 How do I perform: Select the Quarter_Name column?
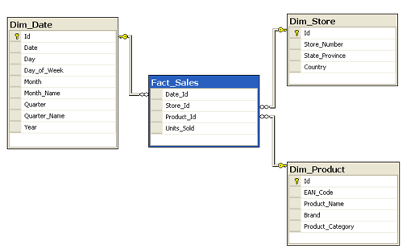coord(62,116)
